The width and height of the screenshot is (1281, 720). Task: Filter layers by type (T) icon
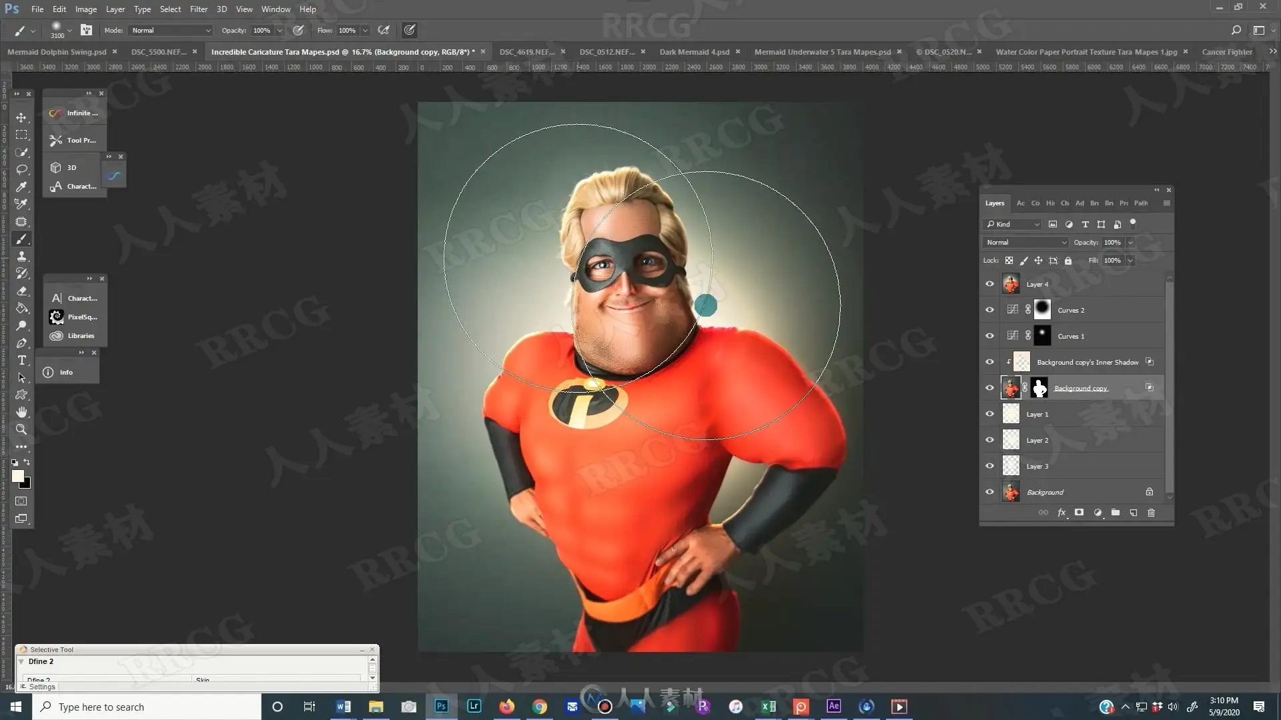1085,225
